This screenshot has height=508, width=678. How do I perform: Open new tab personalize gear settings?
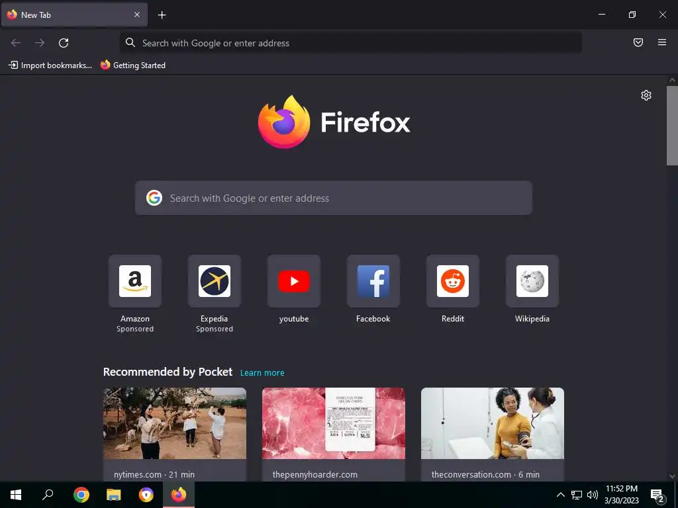point(646,95)
